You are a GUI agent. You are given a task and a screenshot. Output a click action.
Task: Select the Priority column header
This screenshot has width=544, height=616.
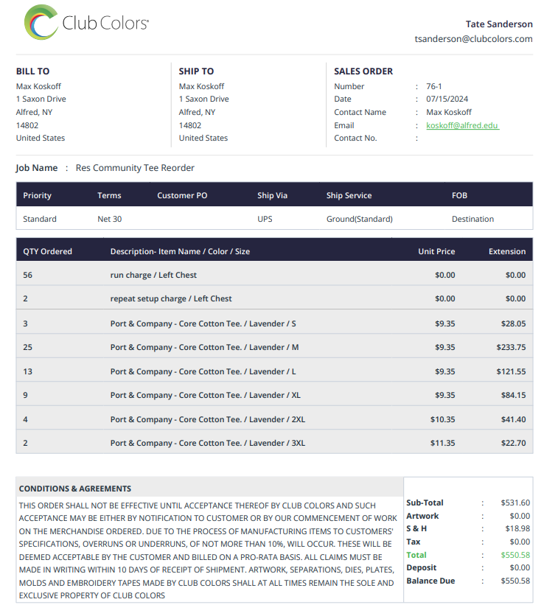tap(37, 195)
